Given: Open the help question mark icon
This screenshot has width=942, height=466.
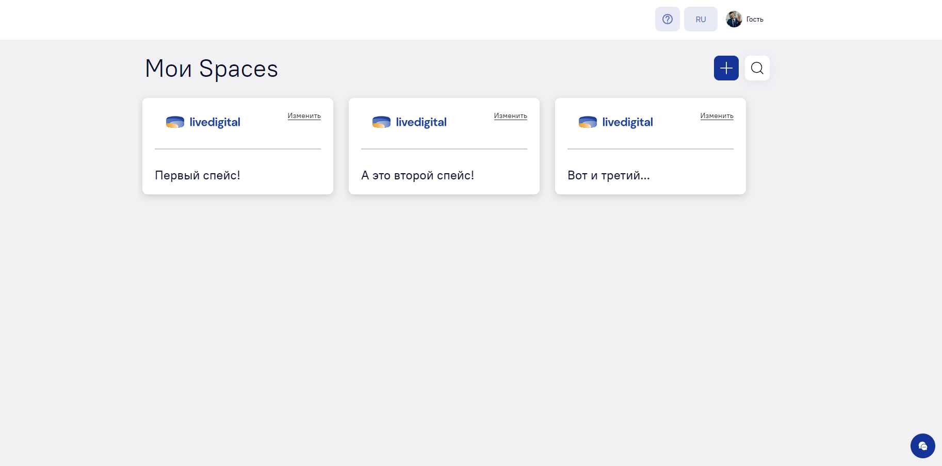Looking at the screenshot, I should pos(667,19).
